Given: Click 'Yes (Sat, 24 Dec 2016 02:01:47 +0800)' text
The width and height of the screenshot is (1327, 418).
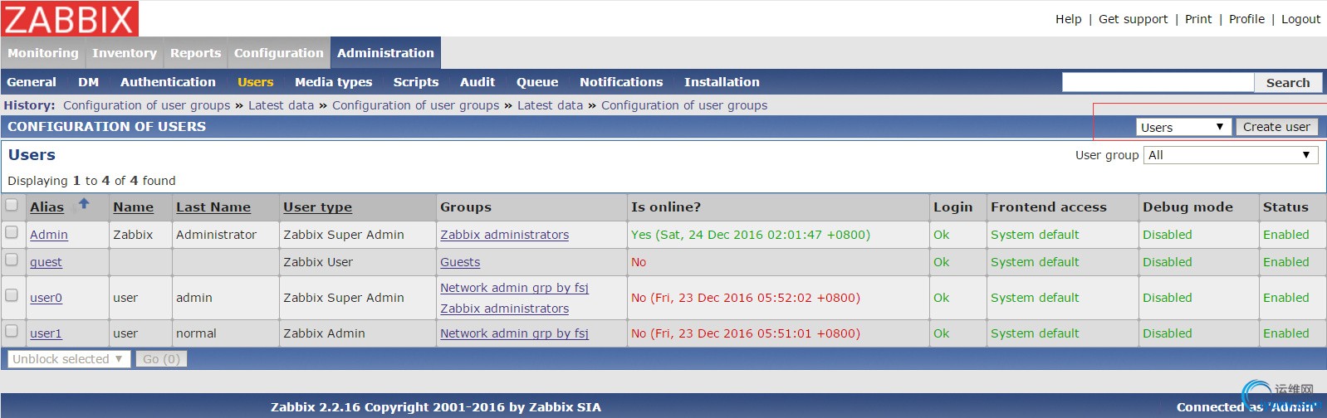Looking at the screenshot, I should (751, 235).
